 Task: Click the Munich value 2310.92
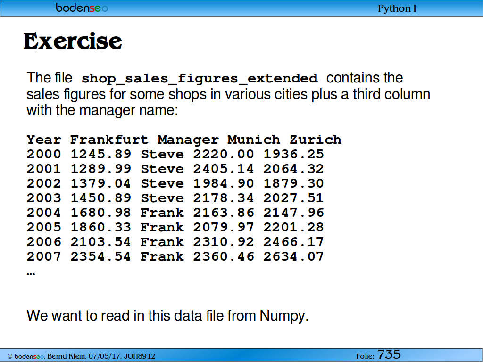(223, 242)
